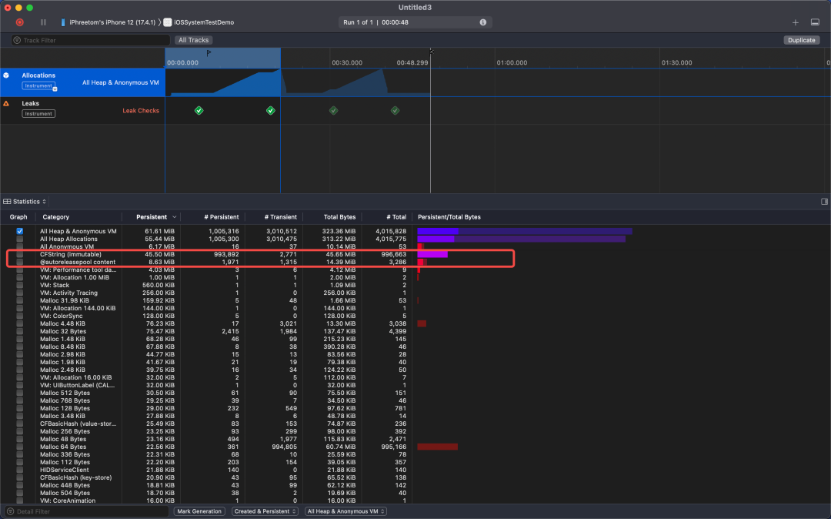Check graph box for Malloc 32 Bytes

click(19, 331)
